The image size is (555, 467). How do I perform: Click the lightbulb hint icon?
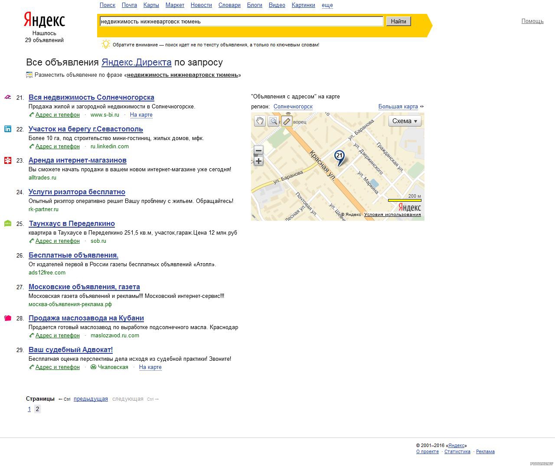[106, 44]
